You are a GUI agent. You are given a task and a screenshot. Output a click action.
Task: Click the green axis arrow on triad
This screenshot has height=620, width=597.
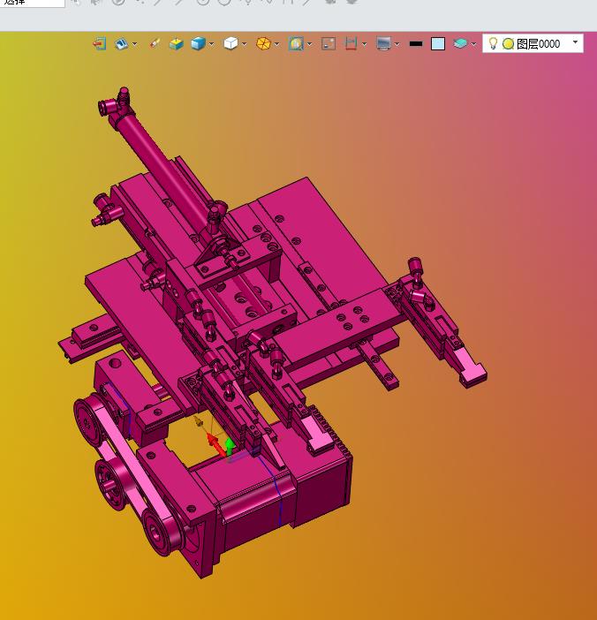[x=230, y=446]
